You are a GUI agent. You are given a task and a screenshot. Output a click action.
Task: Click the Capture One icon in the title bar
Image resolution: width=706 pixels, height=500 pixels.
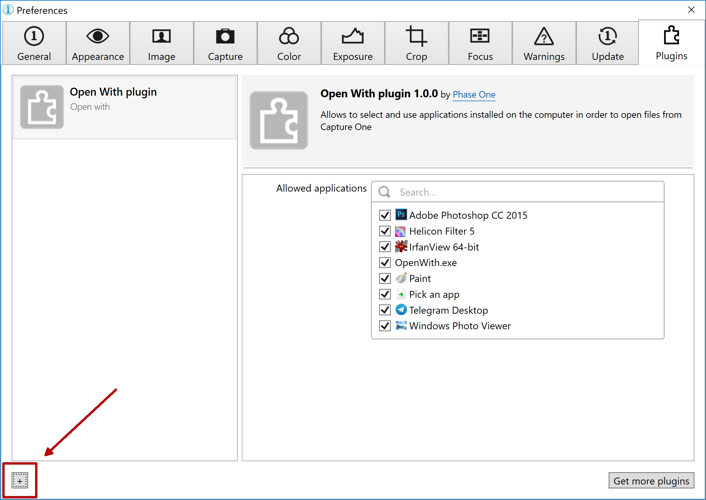[x=8, y=10]
